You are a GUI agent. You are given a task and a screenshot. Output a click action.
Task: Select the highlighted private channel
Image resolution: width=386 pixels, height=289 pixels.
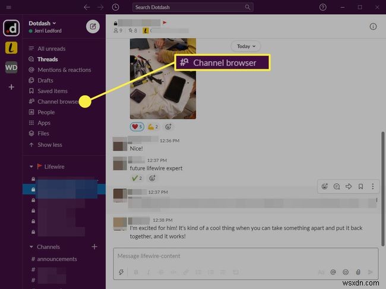(64, 189)
